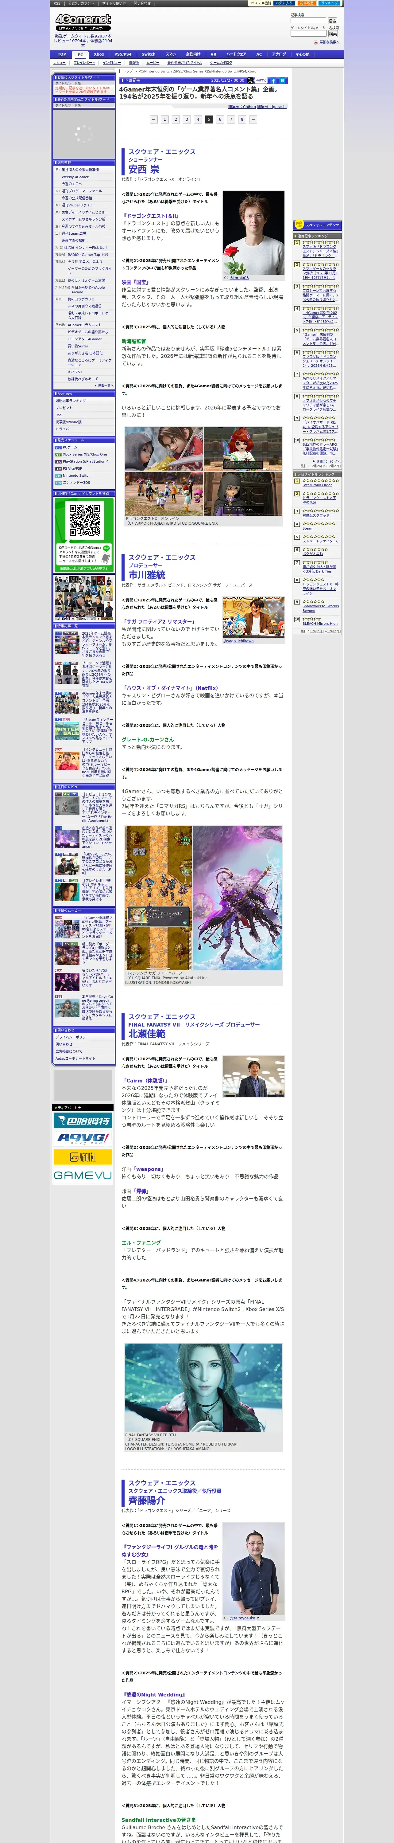The image size is (394, 1843).
Task: Click the ランキング button in top bar
Action: click(x=329, y=3)
